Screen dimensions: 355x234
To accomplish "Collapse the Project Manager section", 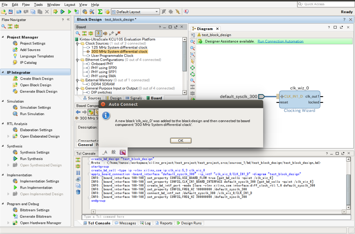I will (3, 37).
